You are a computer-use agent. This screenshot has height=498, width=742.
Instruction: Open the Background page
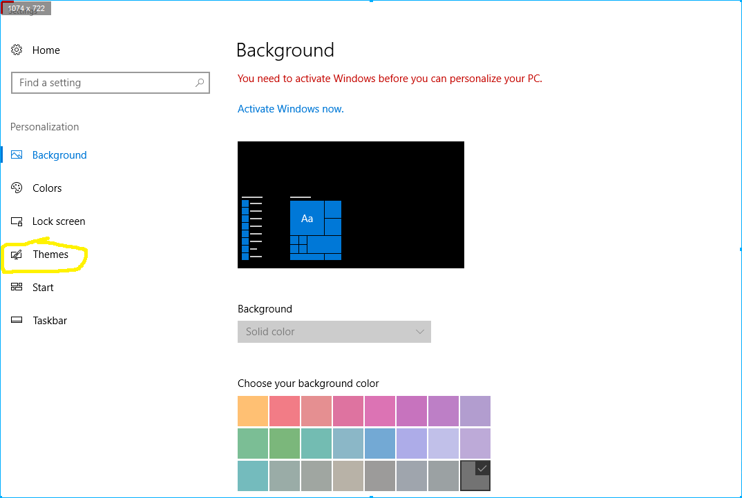click(59, 155)
